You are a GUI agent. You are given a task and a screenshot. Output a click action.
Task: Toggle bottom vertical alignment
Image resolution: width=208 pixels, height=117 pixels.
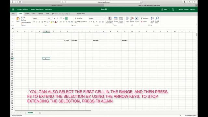66,19
